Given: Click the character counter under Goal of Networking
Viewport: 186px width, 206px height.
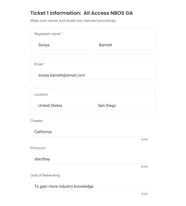Looking at the screenshot, I should [144, 194].
